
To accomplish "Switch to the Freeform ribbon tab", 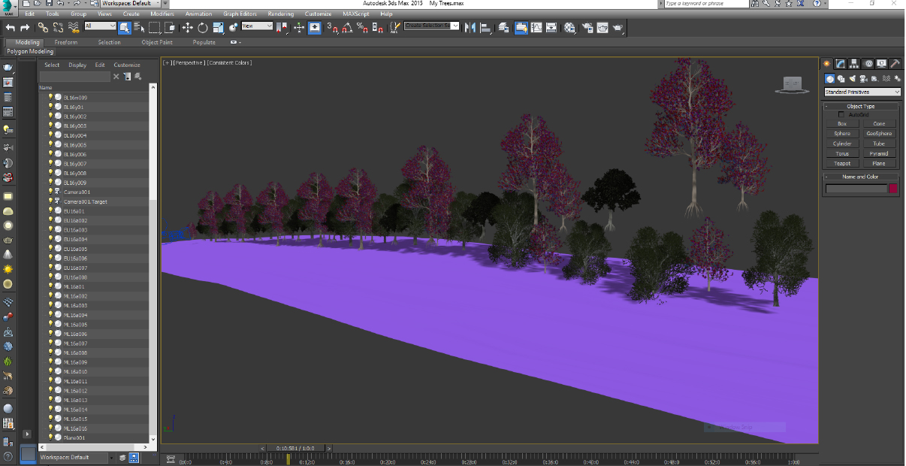I will click(66, 42).
